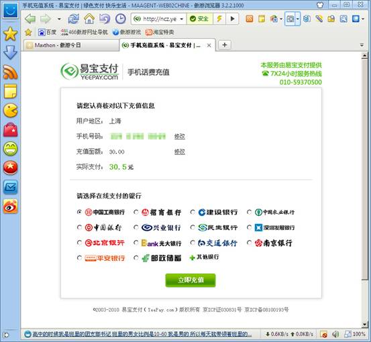Toggle the lightning speed mode icon
This screenshot has width=371, height=342.
pyautogui.click(x=219, y=19)
